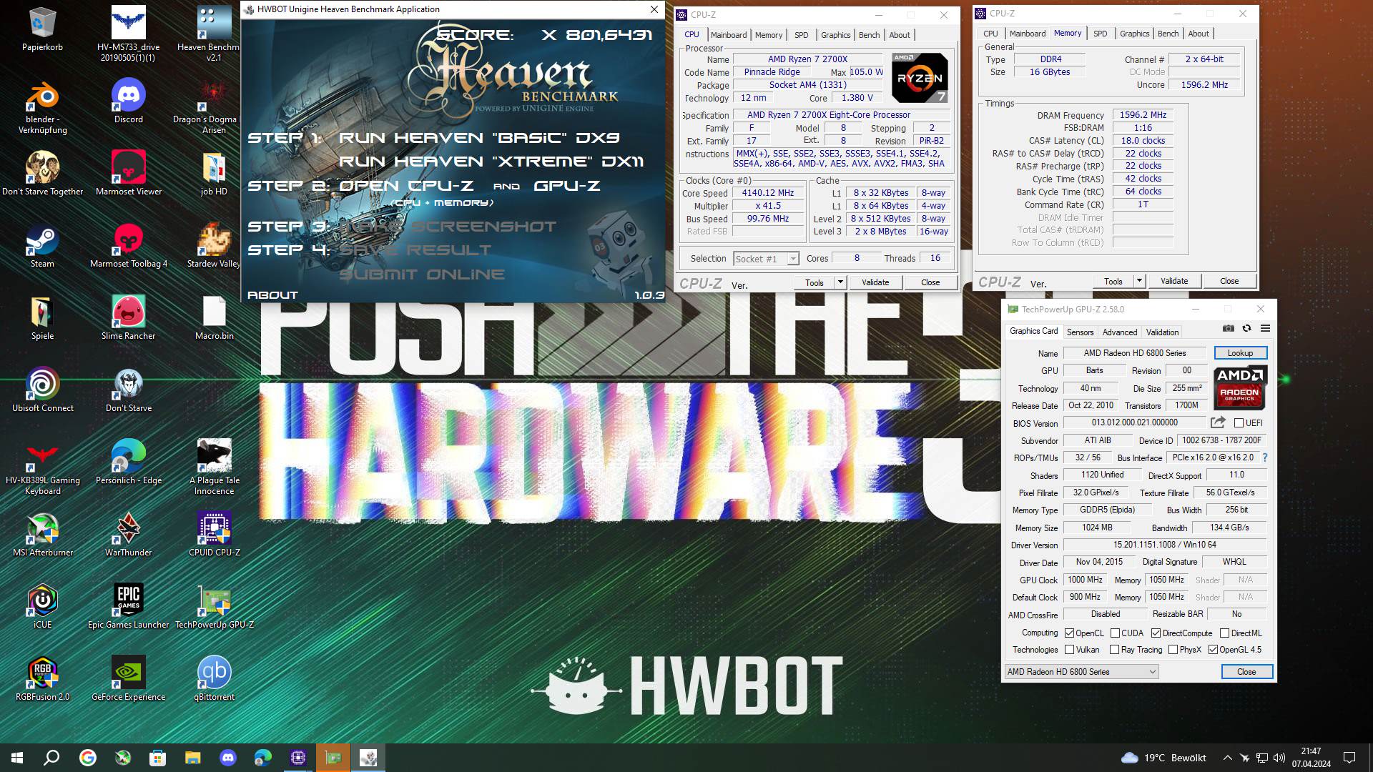
Task: Open GeForce Experience desktop icon
Action: 129,678
